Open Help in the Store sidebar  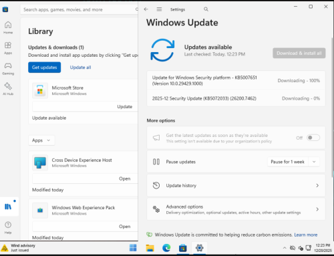pos(8,228)
